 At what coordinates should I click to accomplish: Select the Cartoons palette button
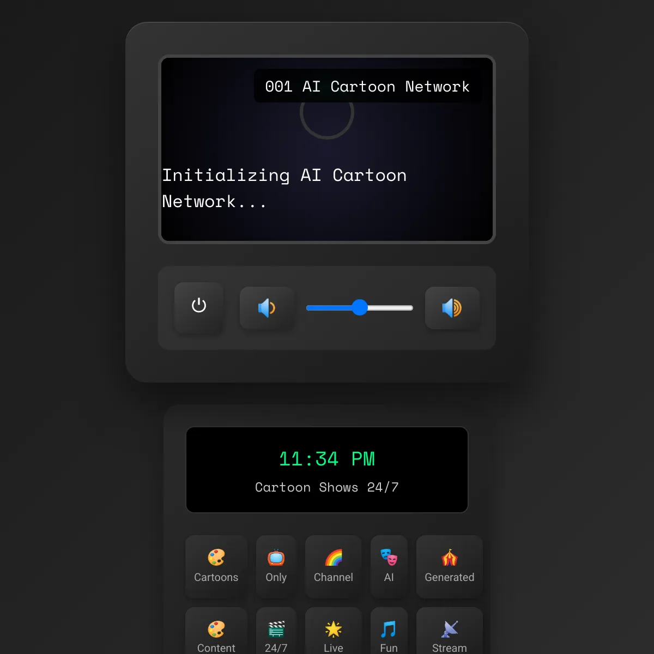216,567
